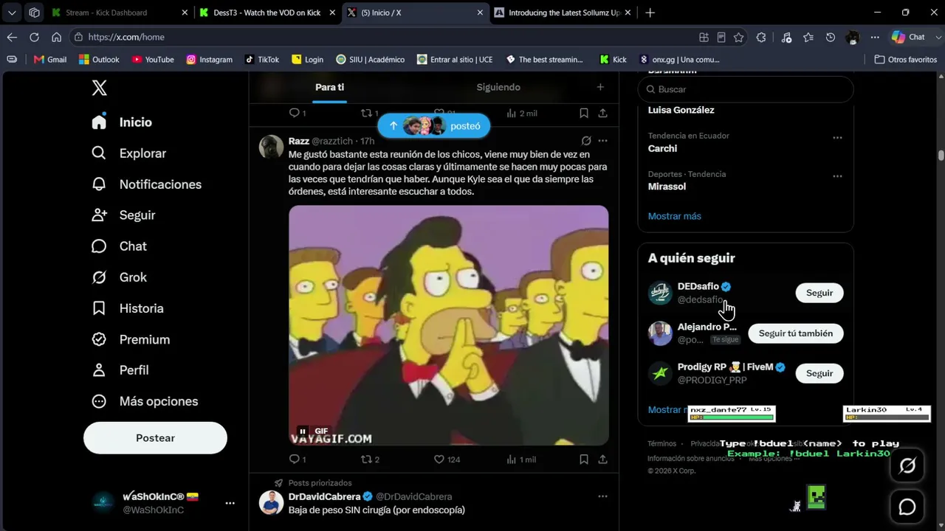Click the browser back arrow
This screenshot has width=945, height=531.
(x=12, y=37)
